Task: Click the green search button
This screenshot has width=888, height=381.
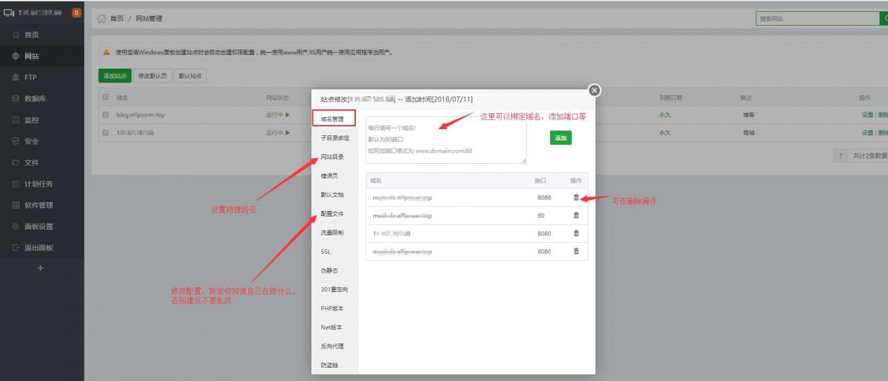Action: (884, 19)
